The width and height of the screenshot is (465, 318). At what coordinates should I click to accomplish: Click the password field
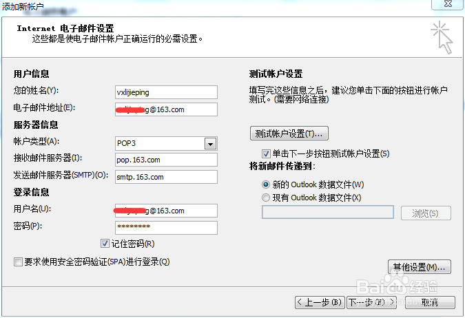click(x=166, y=228)
